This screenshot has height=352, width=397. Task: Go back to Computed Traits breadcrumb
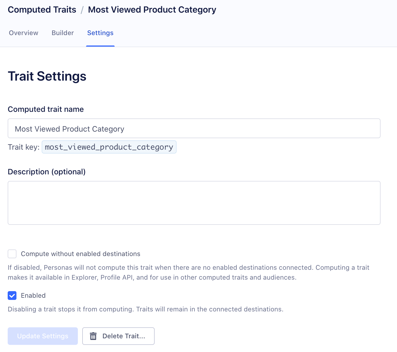point(42,10)
